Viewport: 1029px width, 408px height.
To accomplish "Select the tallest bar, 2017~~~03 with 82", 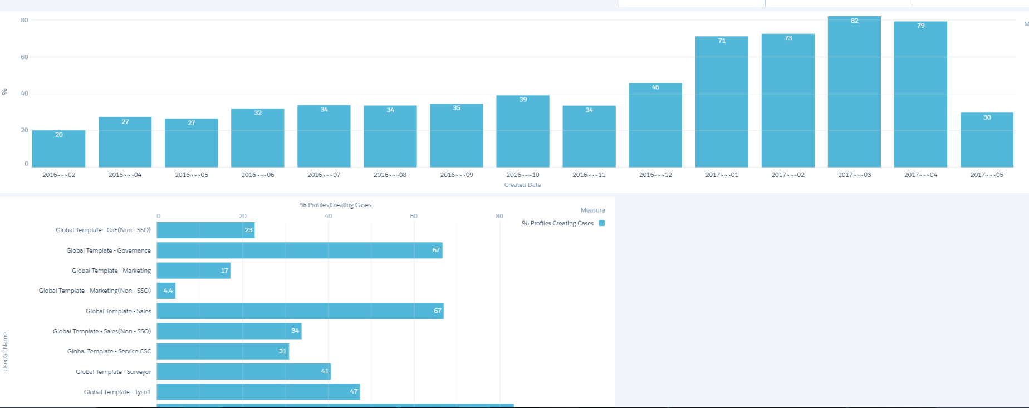I will 854,92.
